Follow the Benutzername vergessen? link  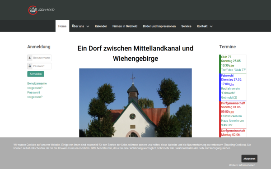(37, 86)
